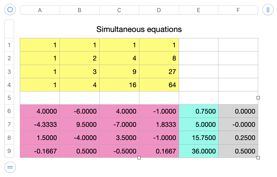Select empty cell F4
This screenshot has width=277, height=177.
click(238, 85)
